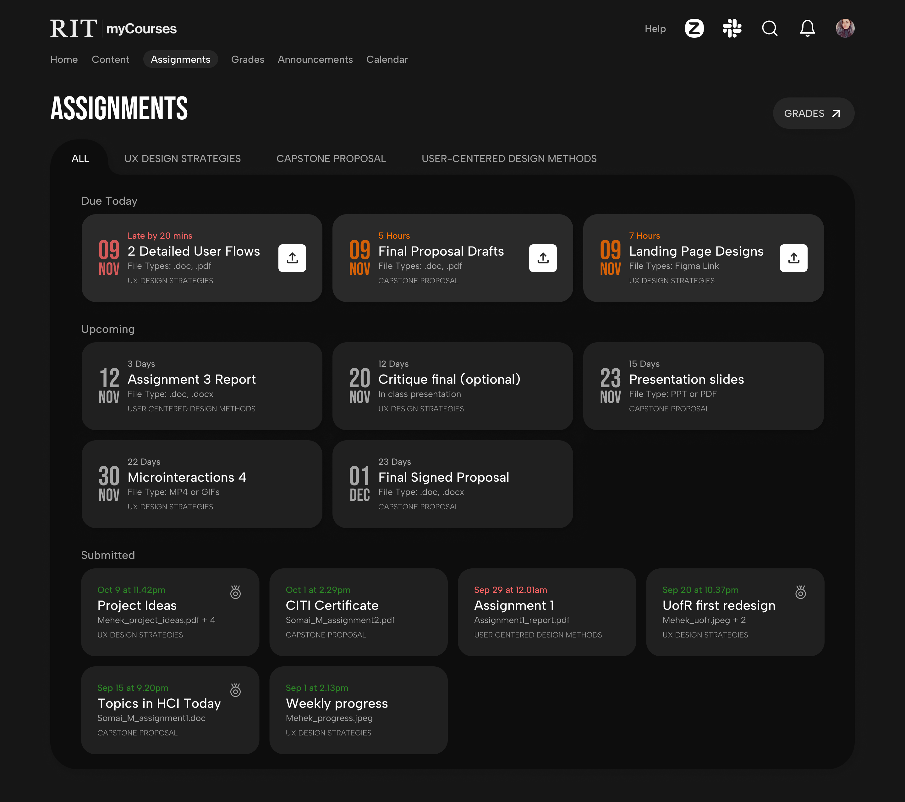Select the Capstone Proposal tab
Viewport: 905px width, 802px height.
(x=331, y=158)
